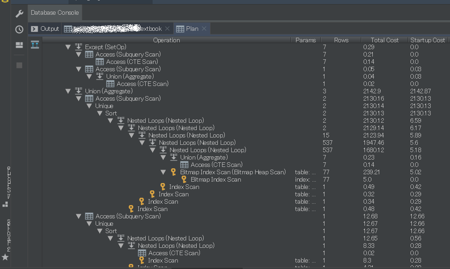Click the Total Cost value 2129.14

click(x=373, y=128)
